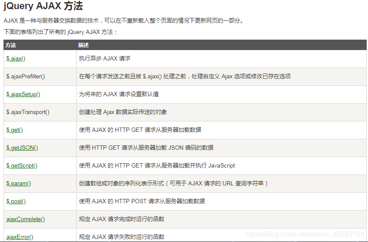The width and height of the screenshot is (368, 242).
Task: Click description about JSON 编码的数据
Action: (x=146, y=148)
